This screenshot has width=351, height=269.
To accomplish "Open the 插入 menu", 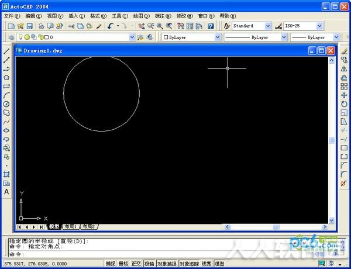I will click(x=77, y=16).
